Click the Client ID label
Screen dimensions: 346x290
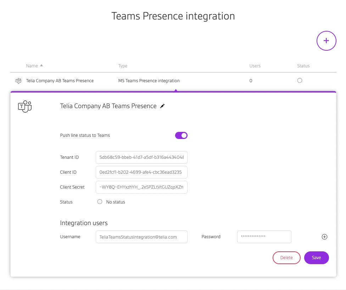(68, 172)
